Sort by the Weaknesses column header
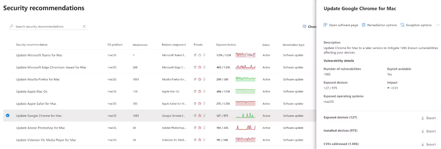 coord(140,45)
